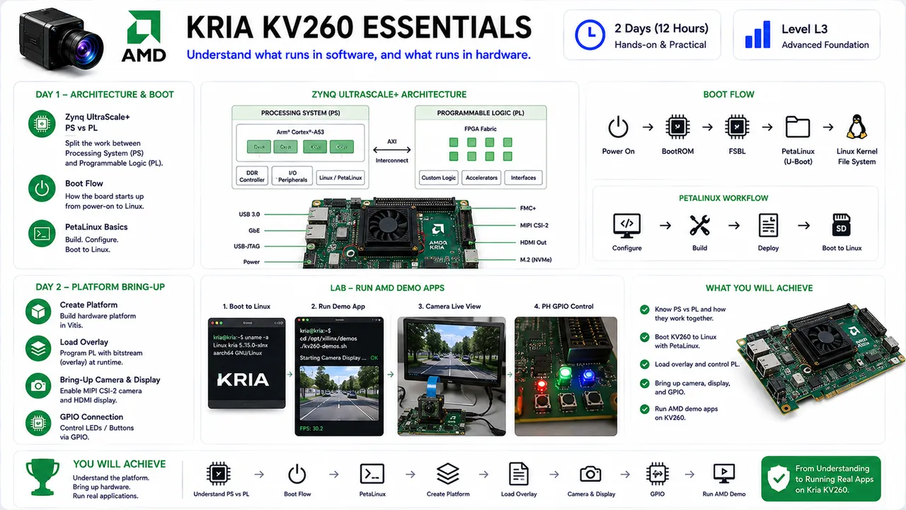Click the Power On icon in Boot Flow panel
Viewport: 906px width, 510px height.
coord(618,127)
